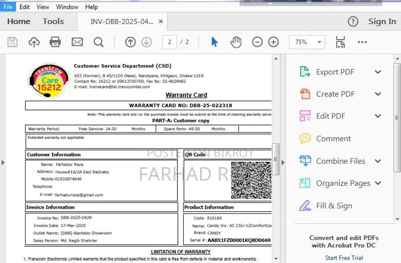Viewport: 401px width, 263px height.
Task: Click the Edit PDF icon
Action: 305,116
